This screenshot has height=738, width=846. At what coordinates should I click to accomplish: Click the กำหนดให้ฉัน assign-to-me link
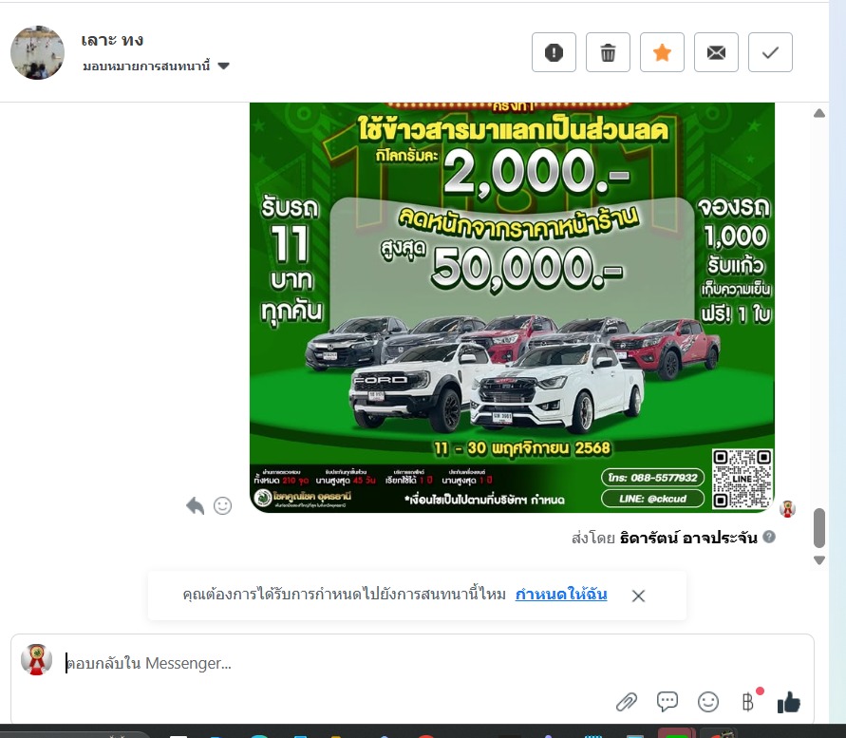pyautogui.click(x=561, y=595)
